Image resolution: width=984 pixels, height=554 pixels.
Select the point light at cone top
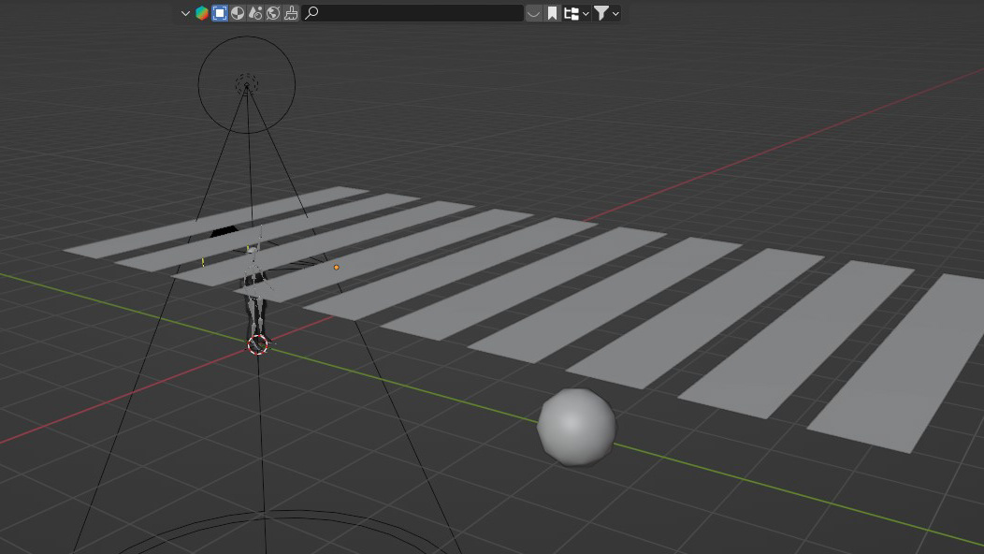click(x=247, y=85)
